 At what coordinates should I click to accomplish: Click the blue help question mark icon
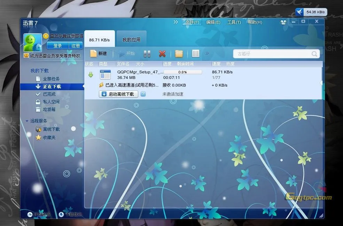click(x=143, y=94)
